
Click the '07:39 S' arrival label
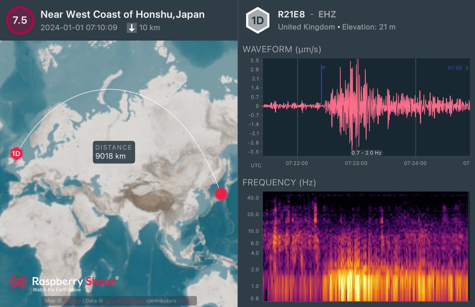[458, 68]
